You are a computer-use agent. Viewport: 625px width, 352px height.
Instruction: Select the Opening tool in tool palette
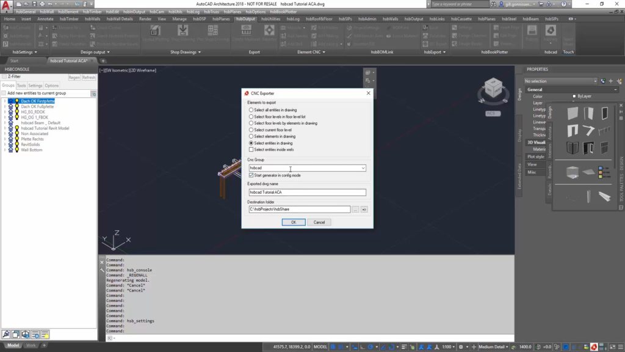[573, 131]
